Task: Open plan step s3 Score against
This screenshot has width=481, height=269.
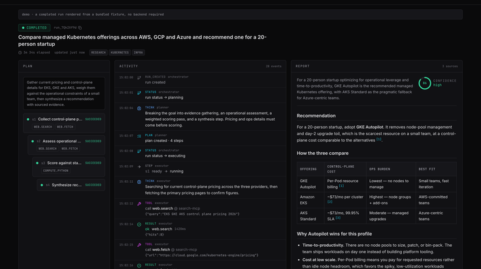Action: pyautogui.click(x=69, y=166)
